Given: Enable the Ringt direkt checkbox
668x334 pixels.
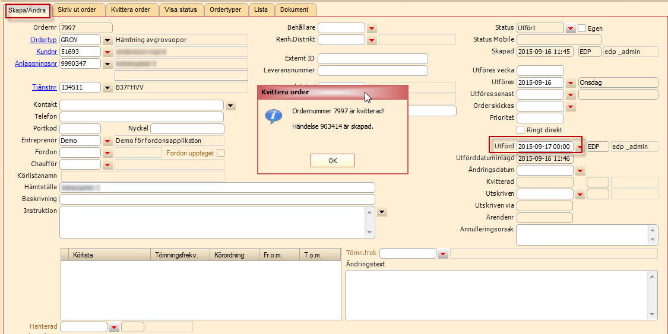Looking at the screenshot, I should click(520, 129).
